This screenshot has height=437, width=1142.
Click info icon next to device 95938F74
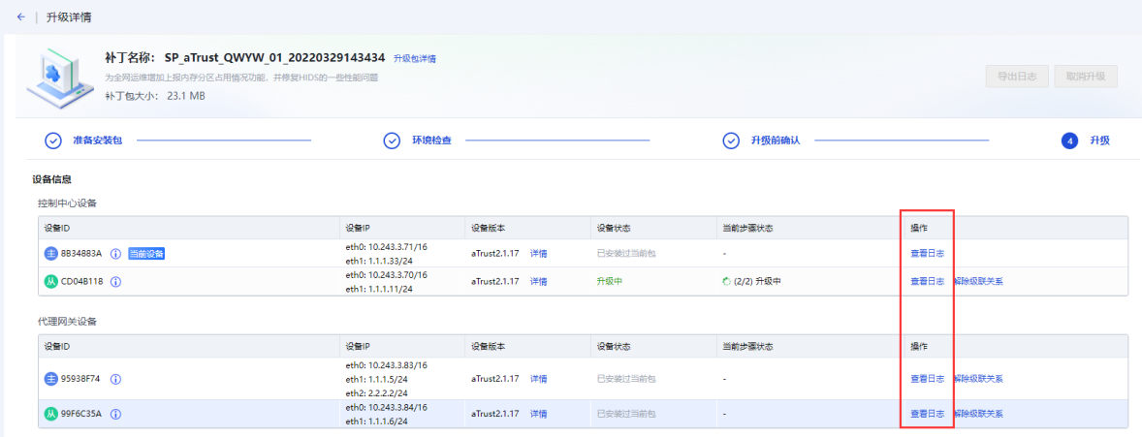115,379
